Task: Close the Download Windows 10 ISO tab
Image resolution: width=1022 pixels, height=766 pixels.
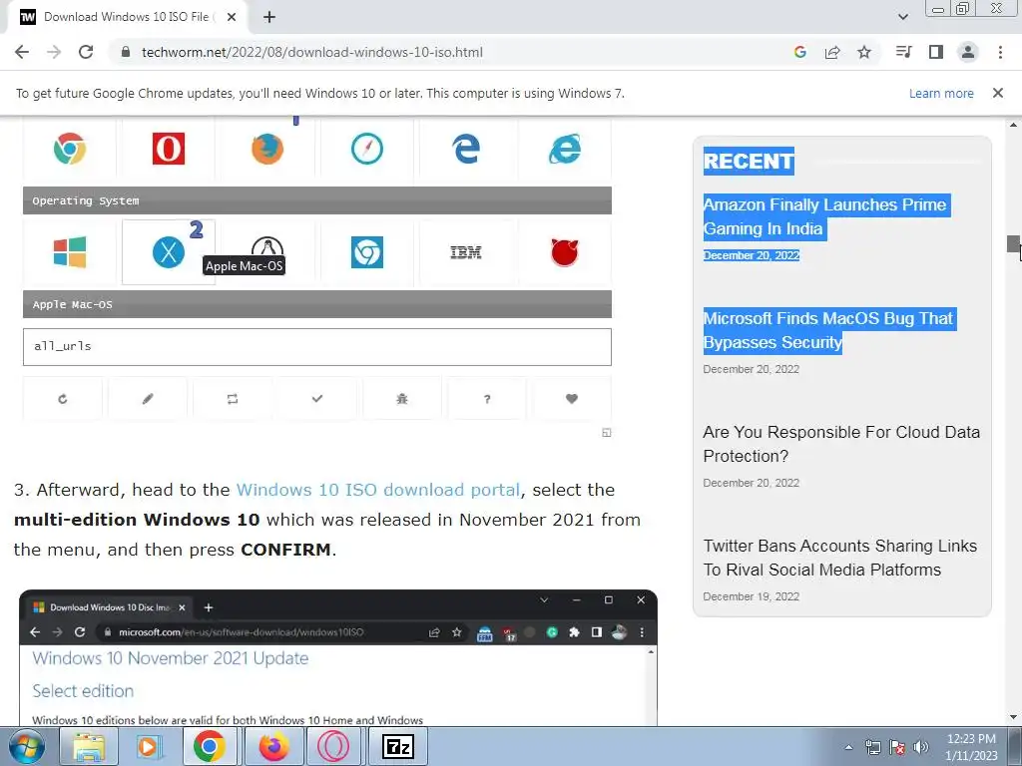Action: (232, 17)
